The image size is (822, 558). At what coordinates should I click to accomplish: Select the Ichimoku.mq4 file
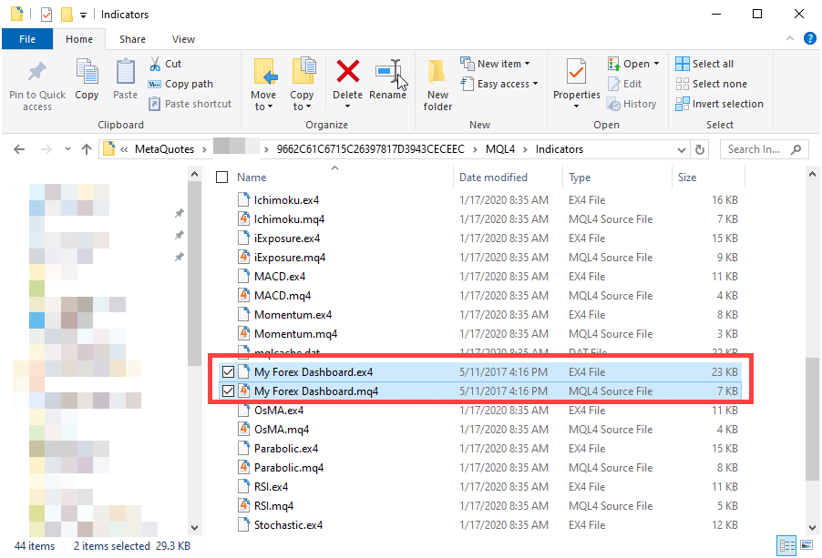pos(289,219)
